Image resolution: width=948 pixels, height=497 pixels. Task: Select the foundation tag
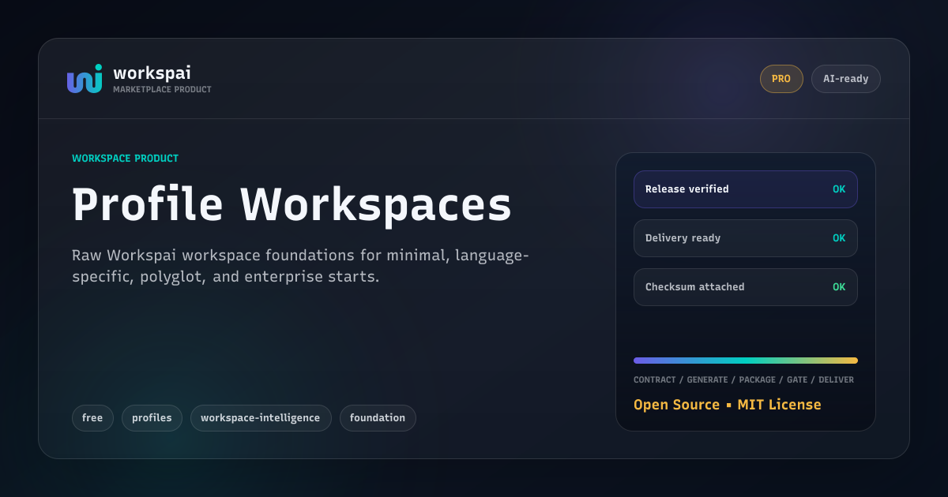(378, 418)
